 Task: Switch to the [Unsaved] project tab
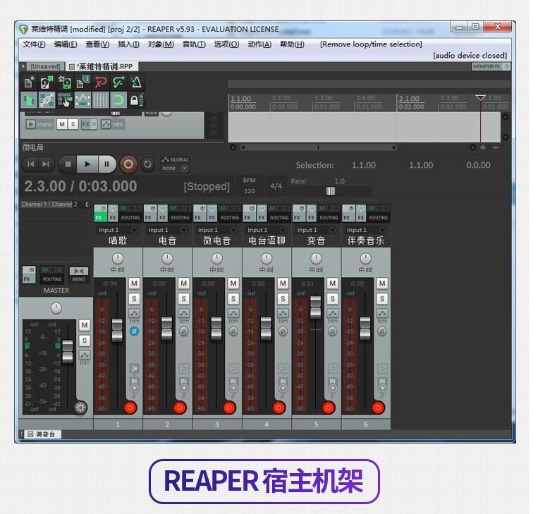[45, 66]
